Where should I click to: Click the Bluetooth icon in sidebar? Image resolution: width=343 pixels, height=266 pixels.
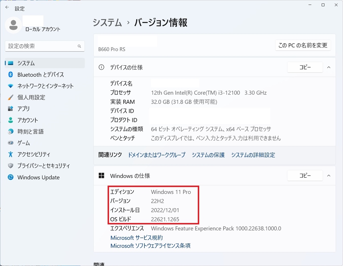10,75
